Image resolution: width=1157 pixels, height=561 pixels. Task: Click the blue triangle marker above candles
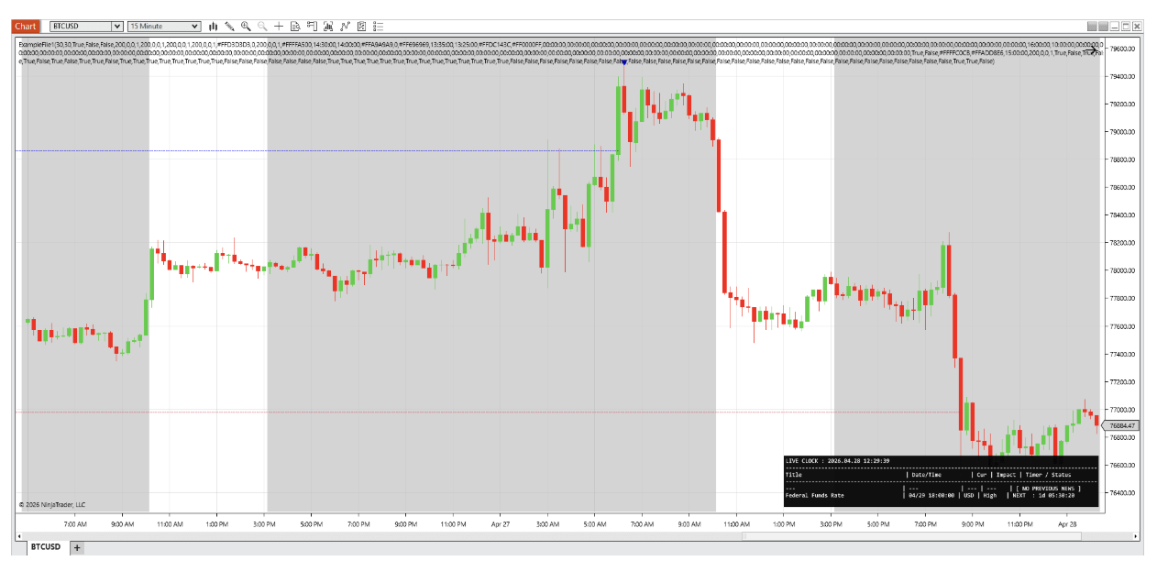623,62
